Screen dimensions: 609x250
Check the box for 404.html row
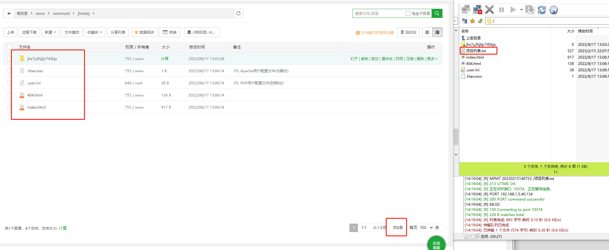pyautogui.click(x=9, y=95)
